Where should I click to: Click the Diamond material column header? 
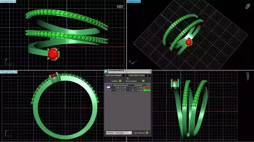click(x=138, y=85)
